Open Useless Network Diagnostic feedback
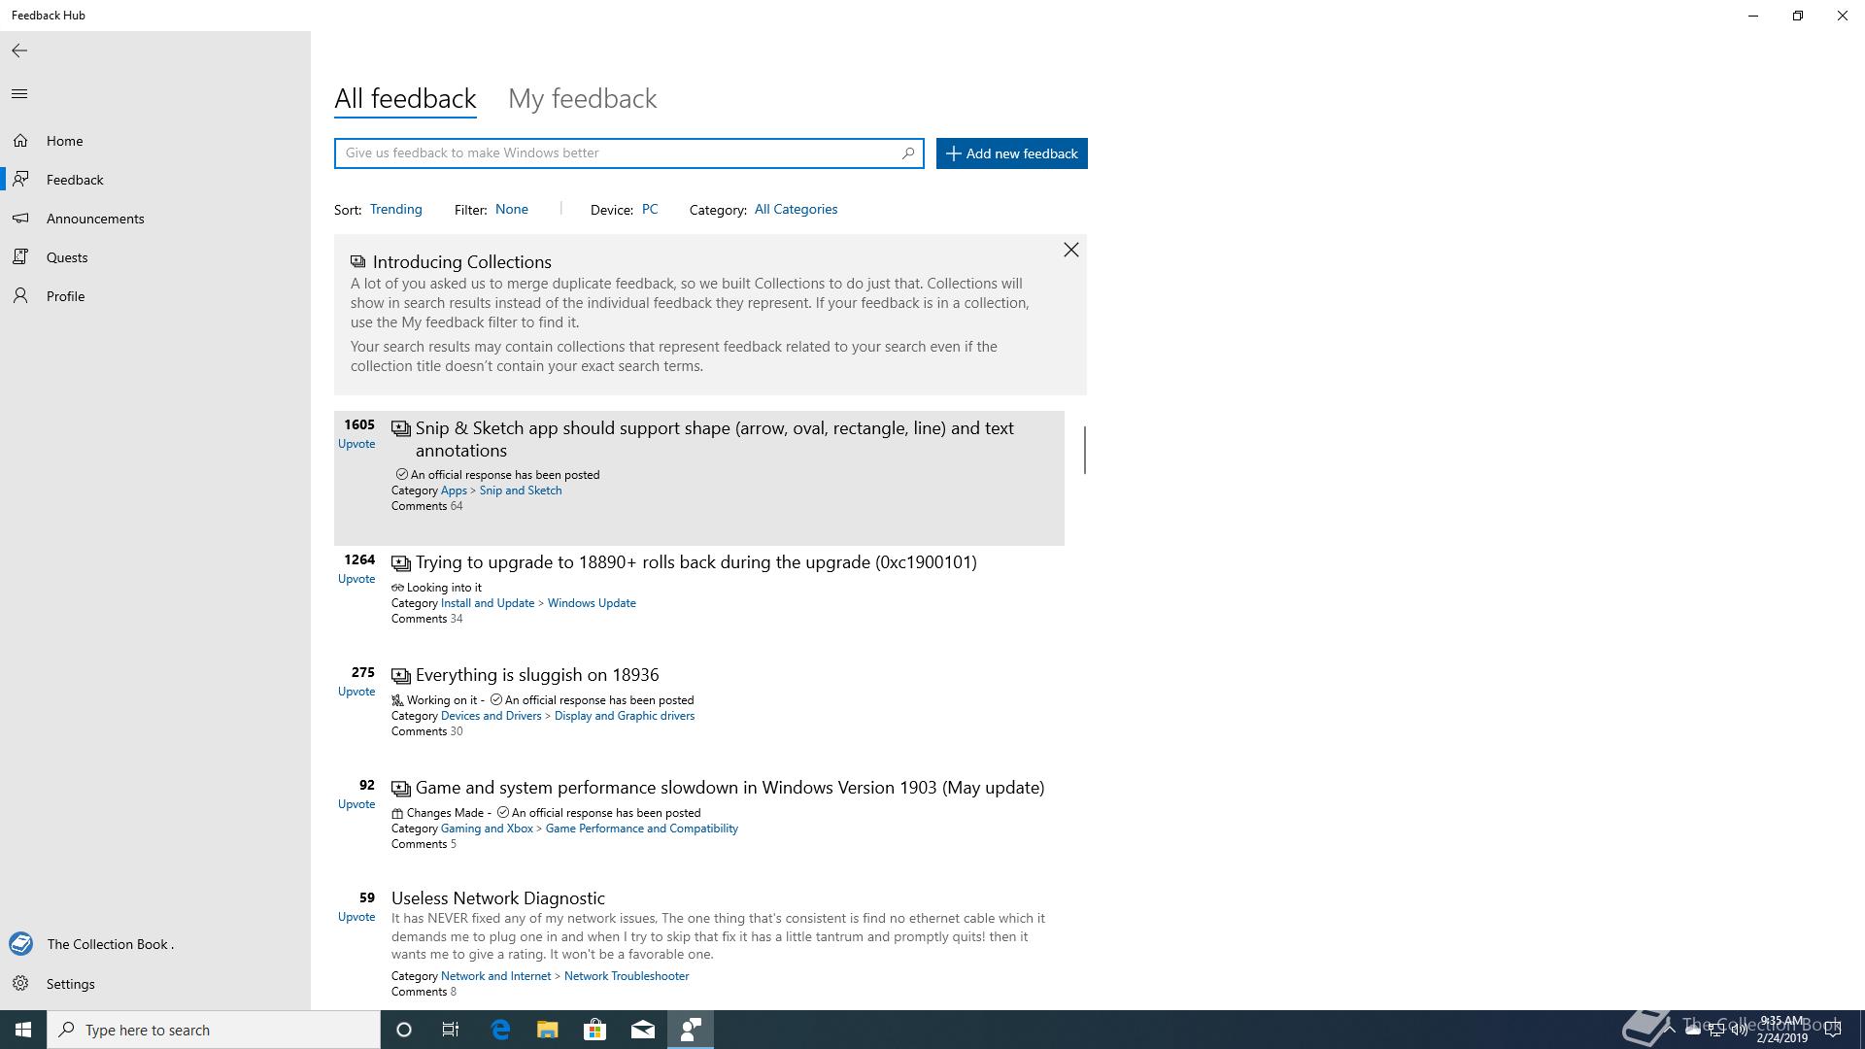The width and height of the screenshot is (1865, 1049). click(x=498, y=898)
